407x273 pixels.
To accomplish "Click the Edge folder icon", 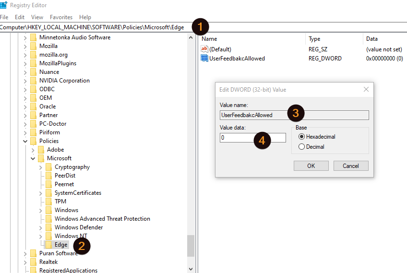I will coord(48,245).
